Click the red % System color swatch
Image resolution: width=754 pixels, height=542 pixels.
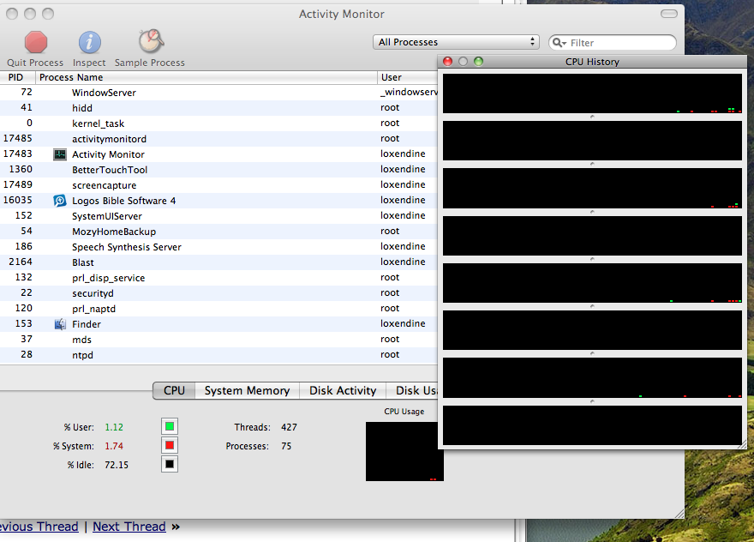pos(170,445)
